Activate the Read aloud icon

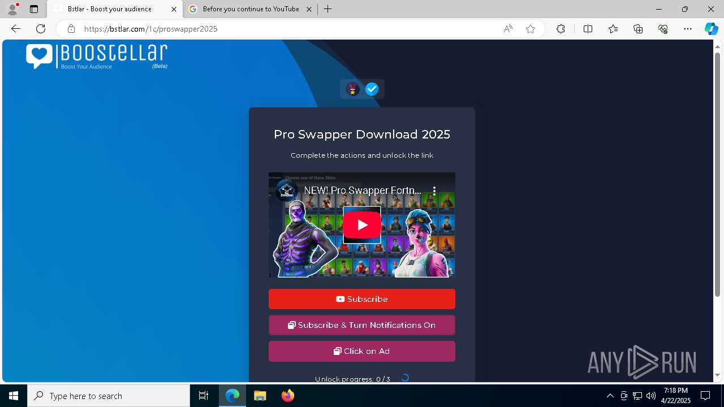click(508, 29)
